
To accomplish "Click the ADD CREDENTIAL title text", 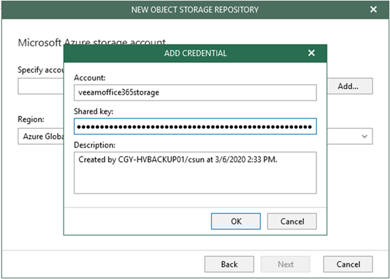I will click(x=195, y=53).
